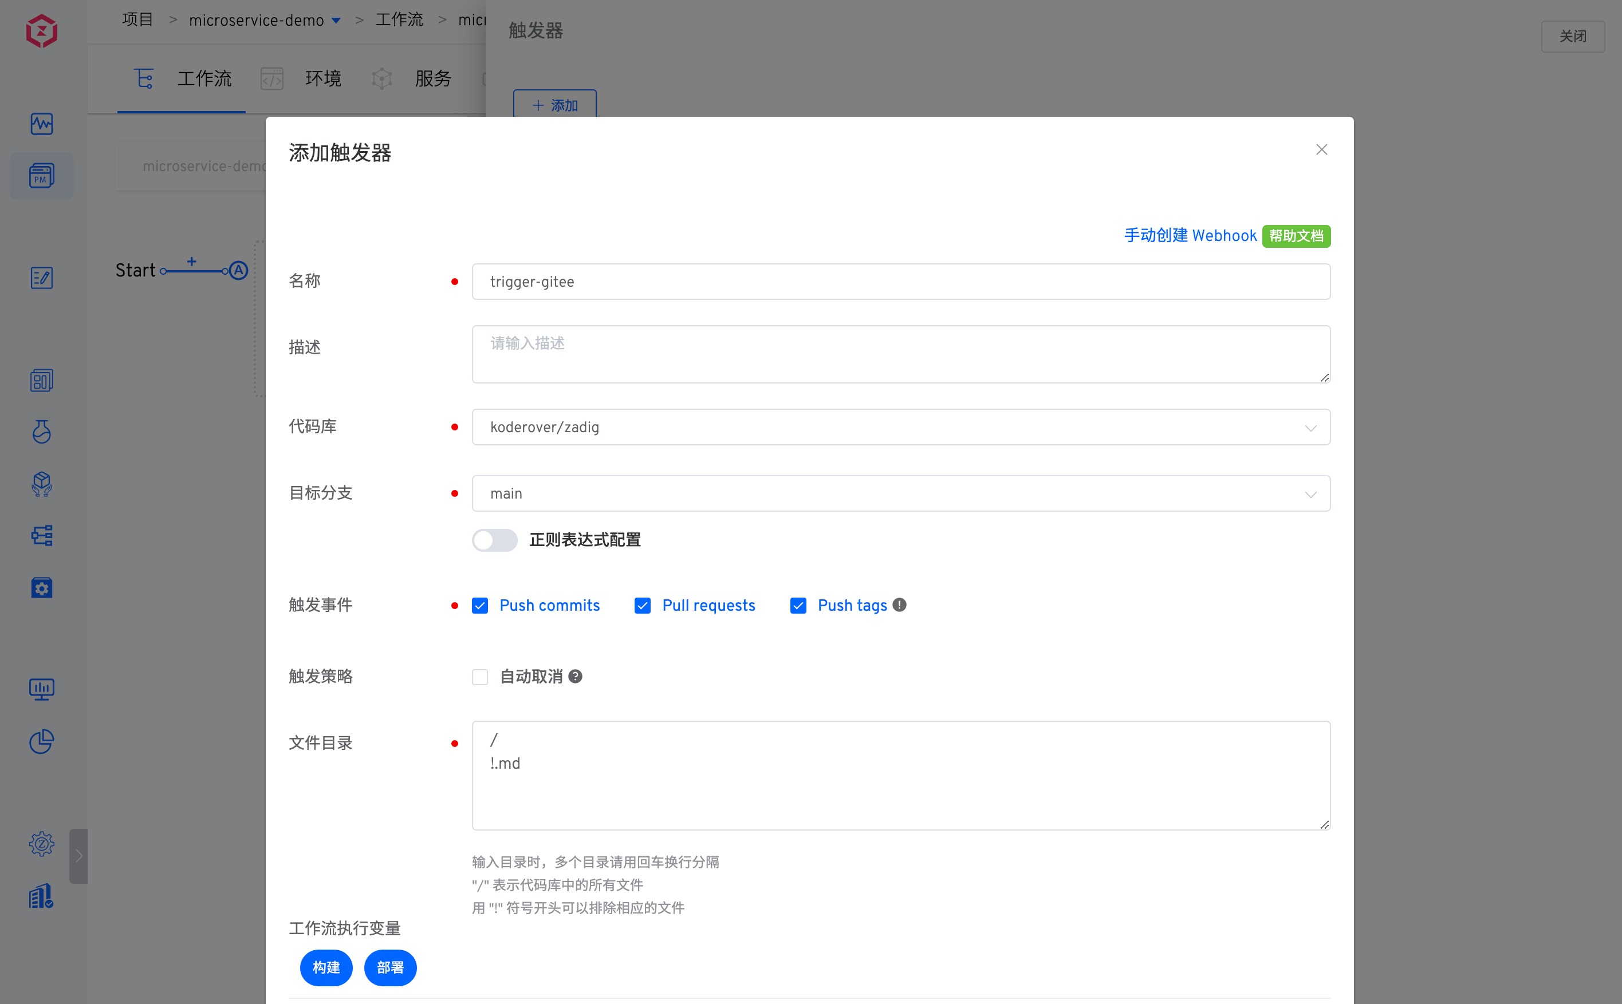The image size is (1622, 1004).
Task: Click the Push tags info icon
Action: point(899,605)
